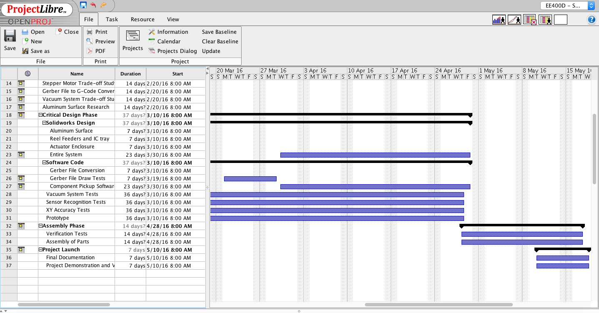Export the schedule via PDF icon

coord(90,51)
